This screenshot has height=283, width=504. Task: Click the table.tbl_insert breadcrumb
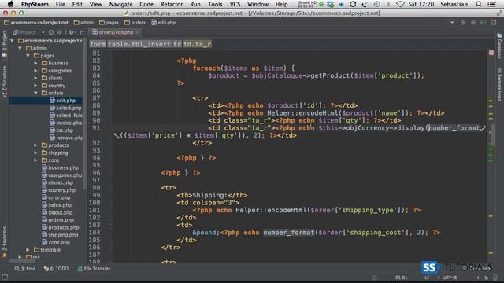(139, 44)
